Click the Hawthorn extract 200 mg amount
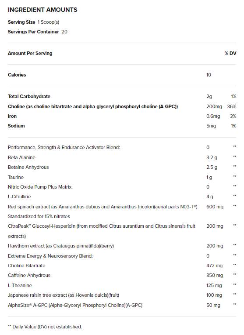 (215, 246)
